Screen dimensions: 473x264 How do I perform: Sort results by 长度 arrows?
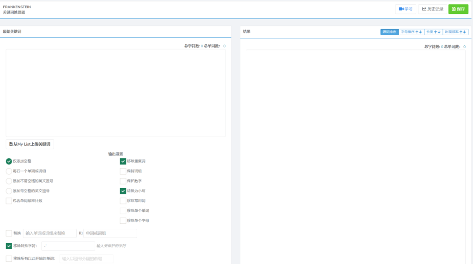click(433, 32)
